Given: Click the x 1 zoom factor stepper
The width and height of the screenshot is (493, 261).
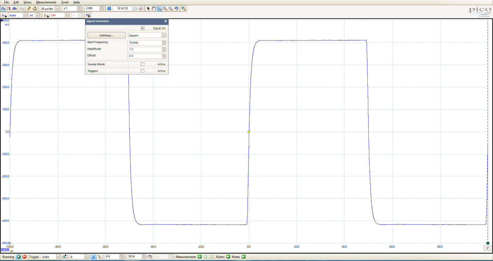Looking at the screenshot, I should [79, 8].
